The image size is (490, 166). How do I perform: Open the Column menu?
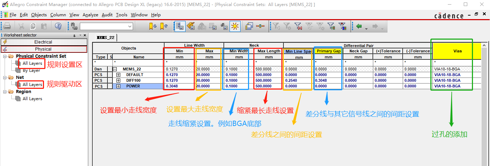[58, 15]
